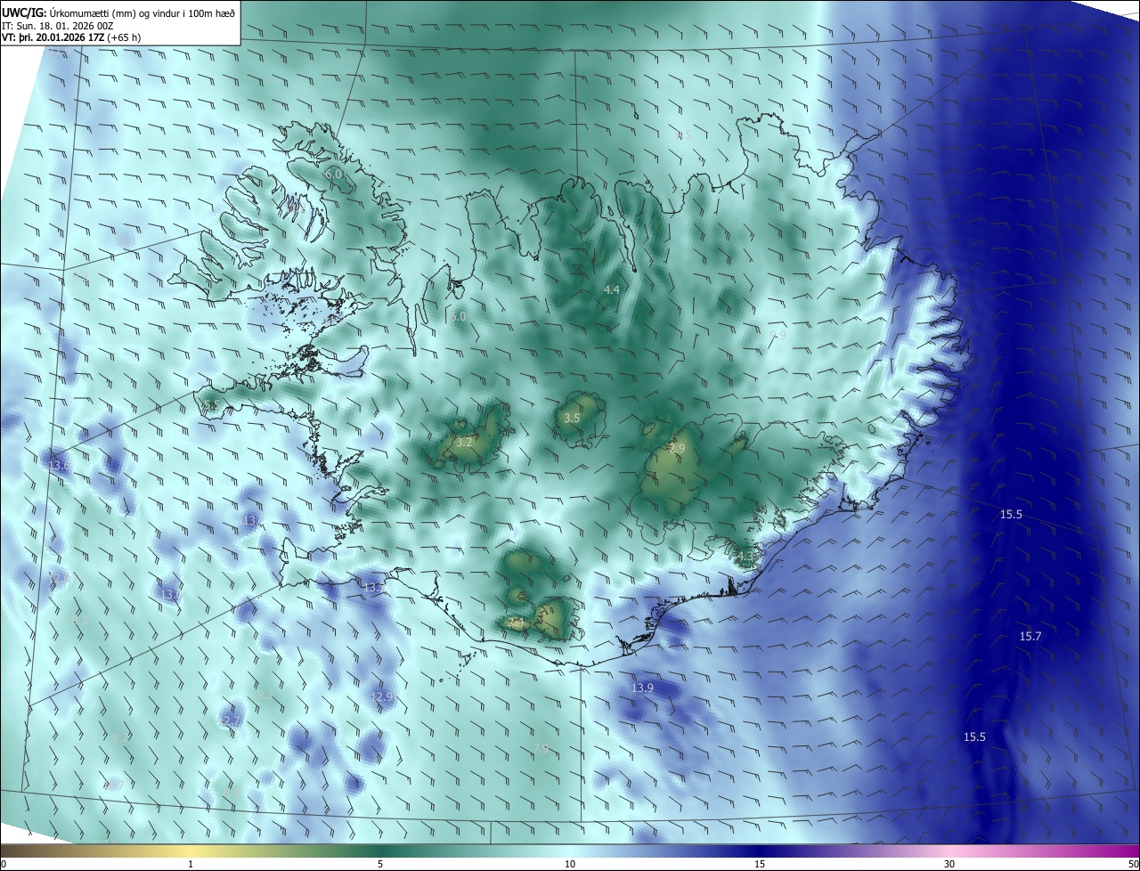Screen dimensions: 1140x871
Task: Click the 3.2 value on Langjökull glacier
Action: click(464, 442)
